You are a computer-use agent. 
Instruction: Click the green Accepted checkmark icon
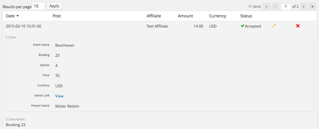[x=242, y=26]
